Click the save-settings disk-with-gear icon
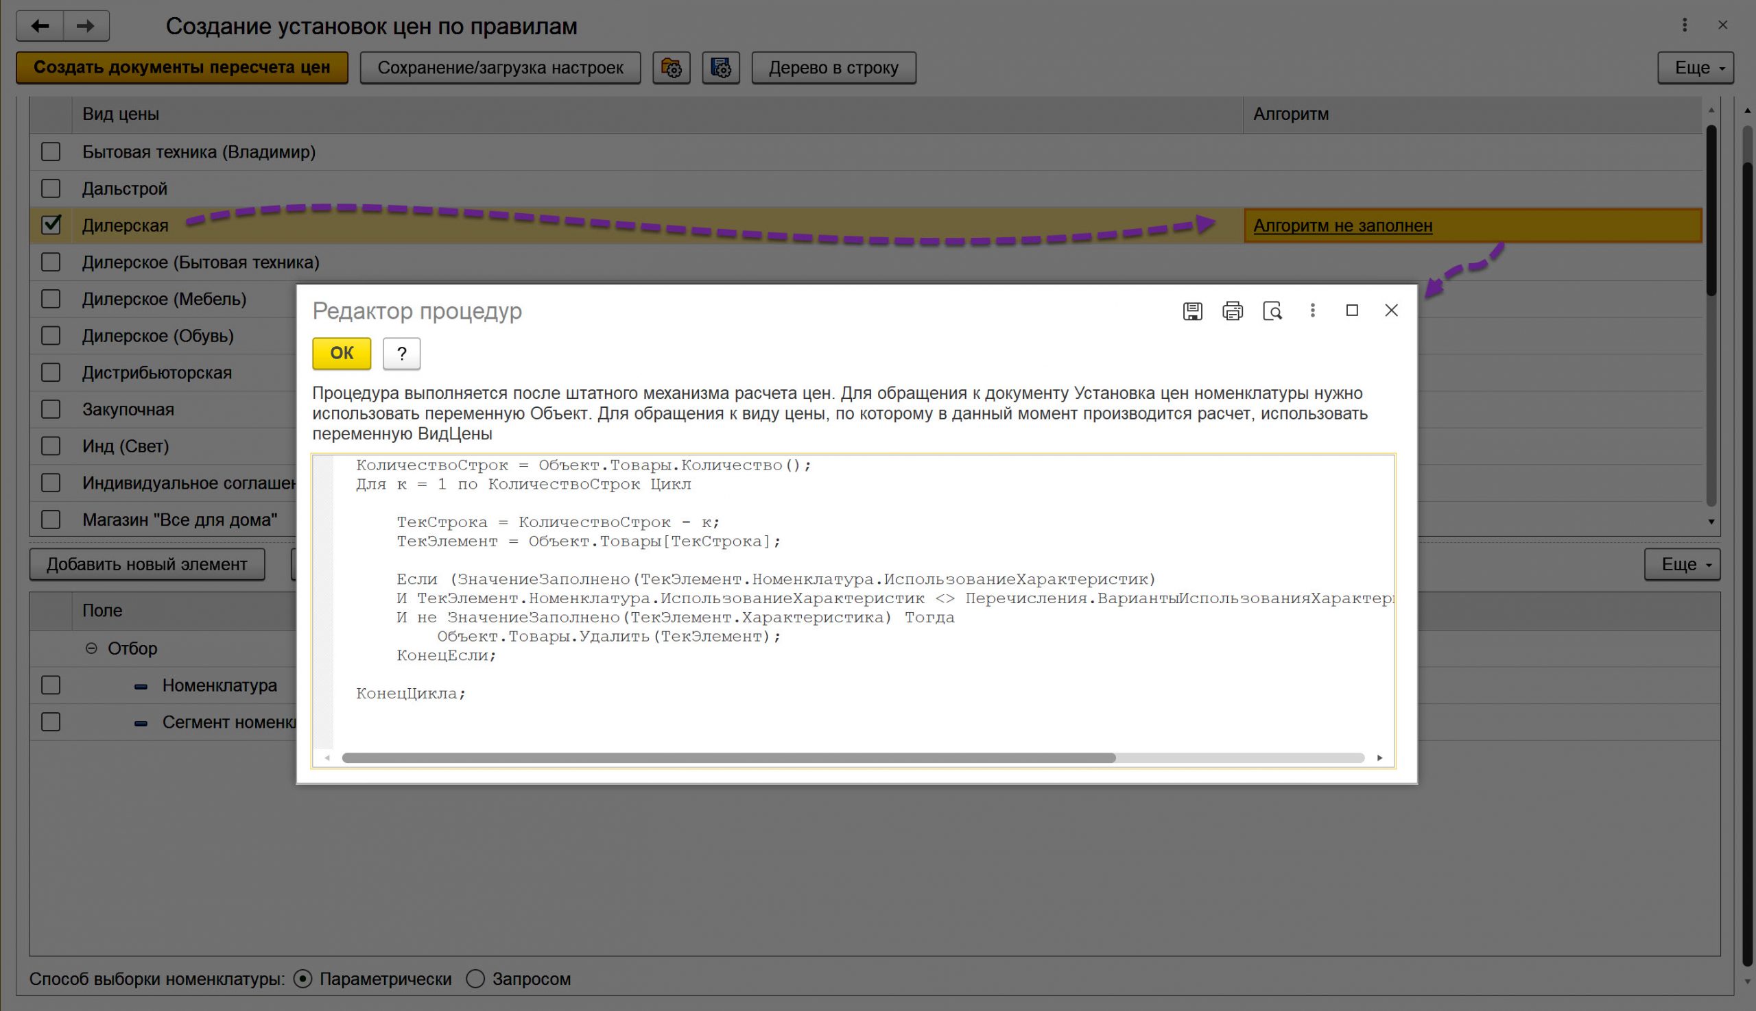The image size is (1756, 1011). [x=721, y=68]
